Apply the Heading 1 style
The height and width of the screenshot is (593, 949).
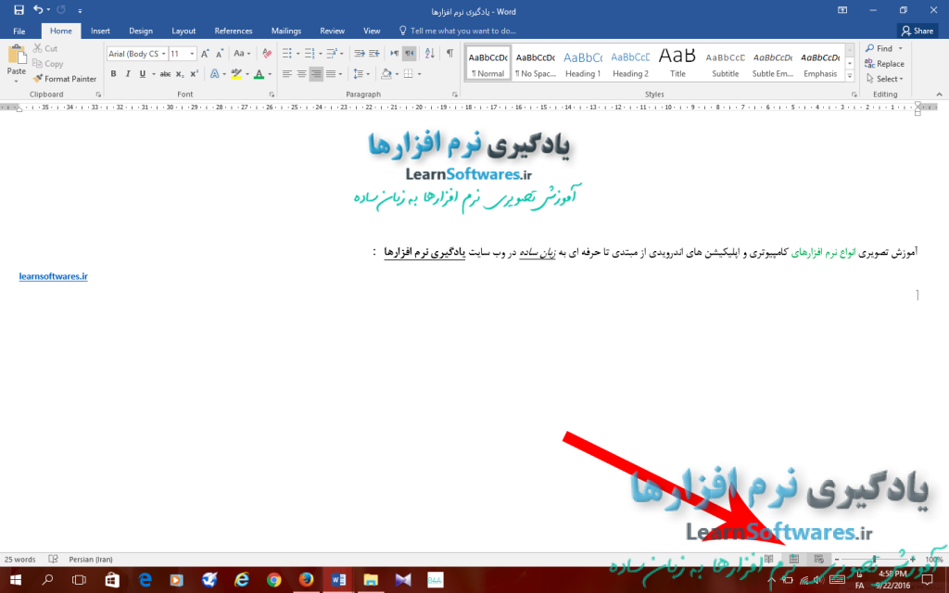pos(583,63)
